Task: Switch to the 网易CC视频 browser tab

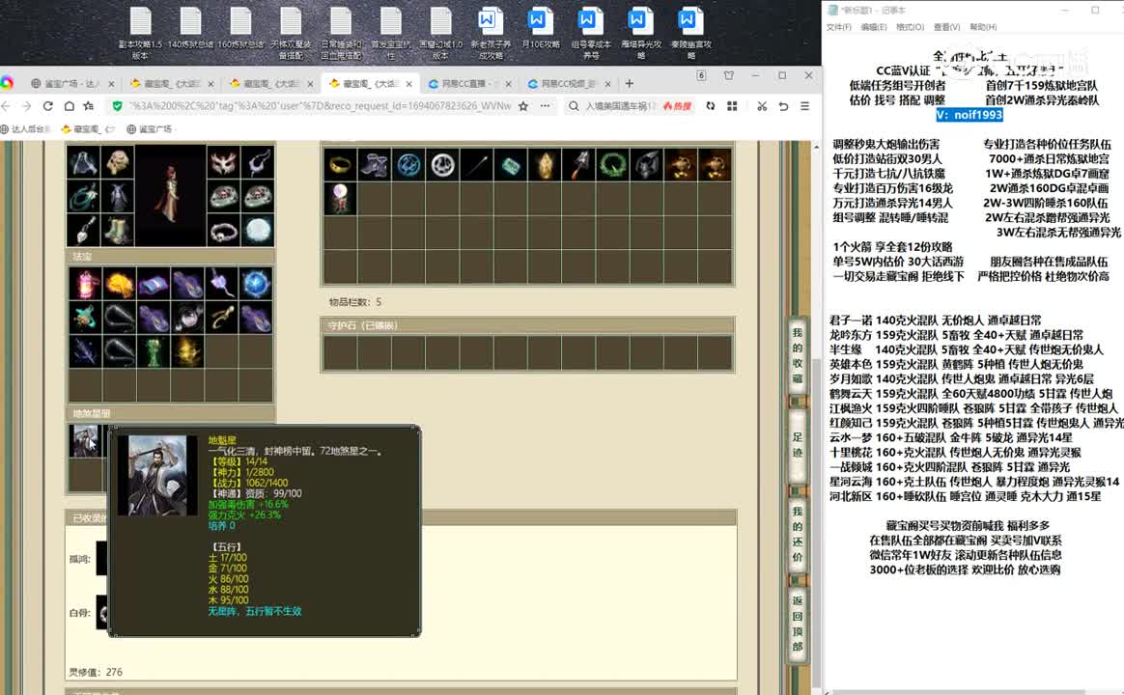Action: pos(568,84)
